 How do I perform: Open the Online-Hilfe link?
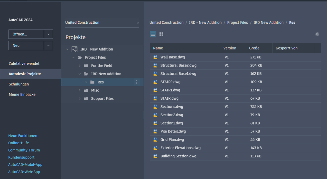(x=18, y=143)
